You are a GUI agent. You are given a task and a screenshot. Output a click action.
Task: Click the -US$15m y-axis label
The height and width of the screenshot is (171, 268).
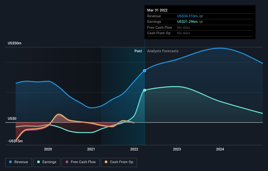(x=15, y=141)
